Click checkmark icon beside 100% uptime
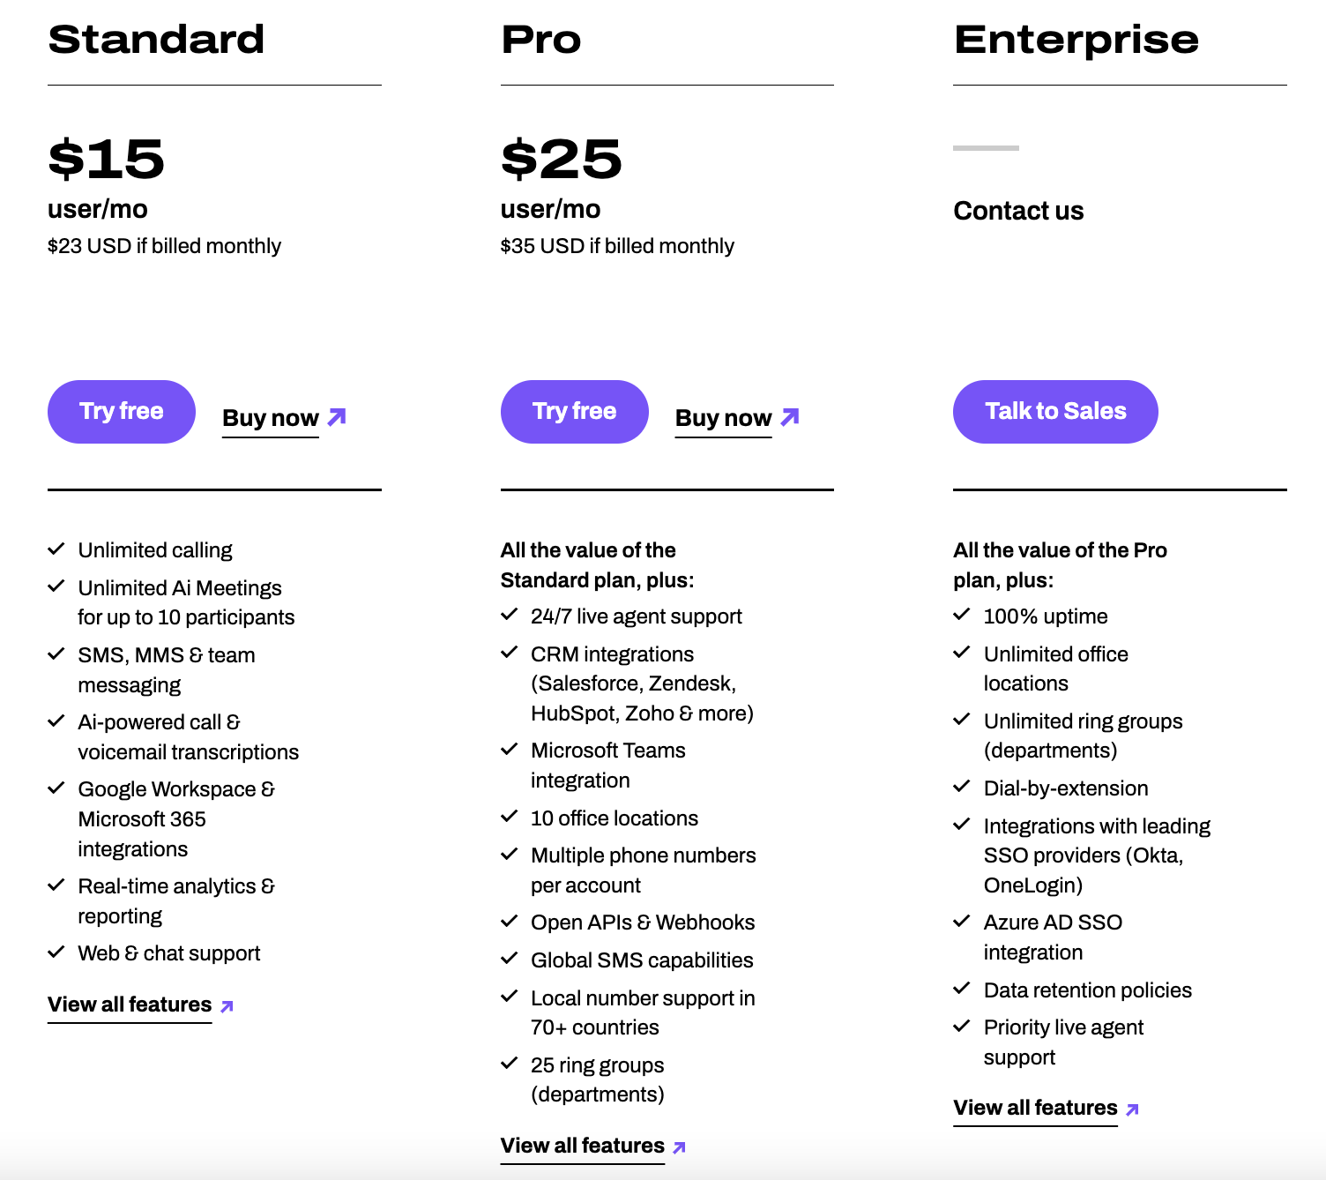 [962, 615]
